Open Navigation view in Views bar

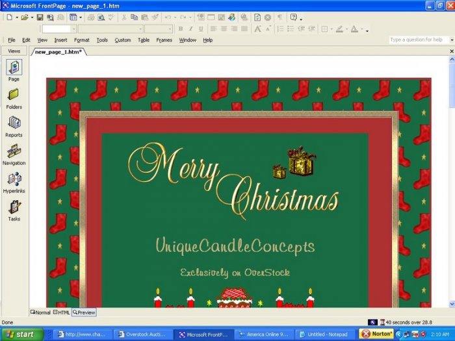[14, 155]
